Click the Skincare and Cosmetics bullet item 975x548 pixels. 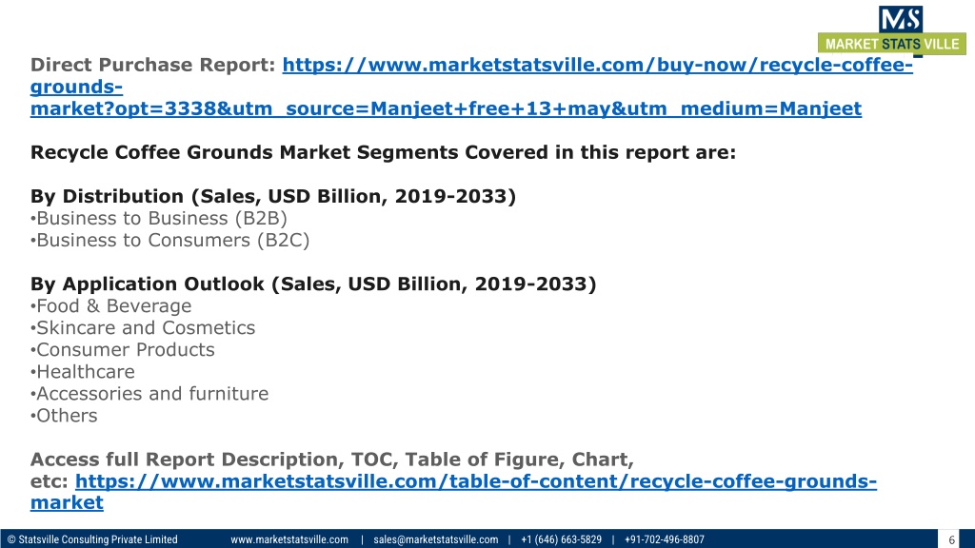(143, 328)
